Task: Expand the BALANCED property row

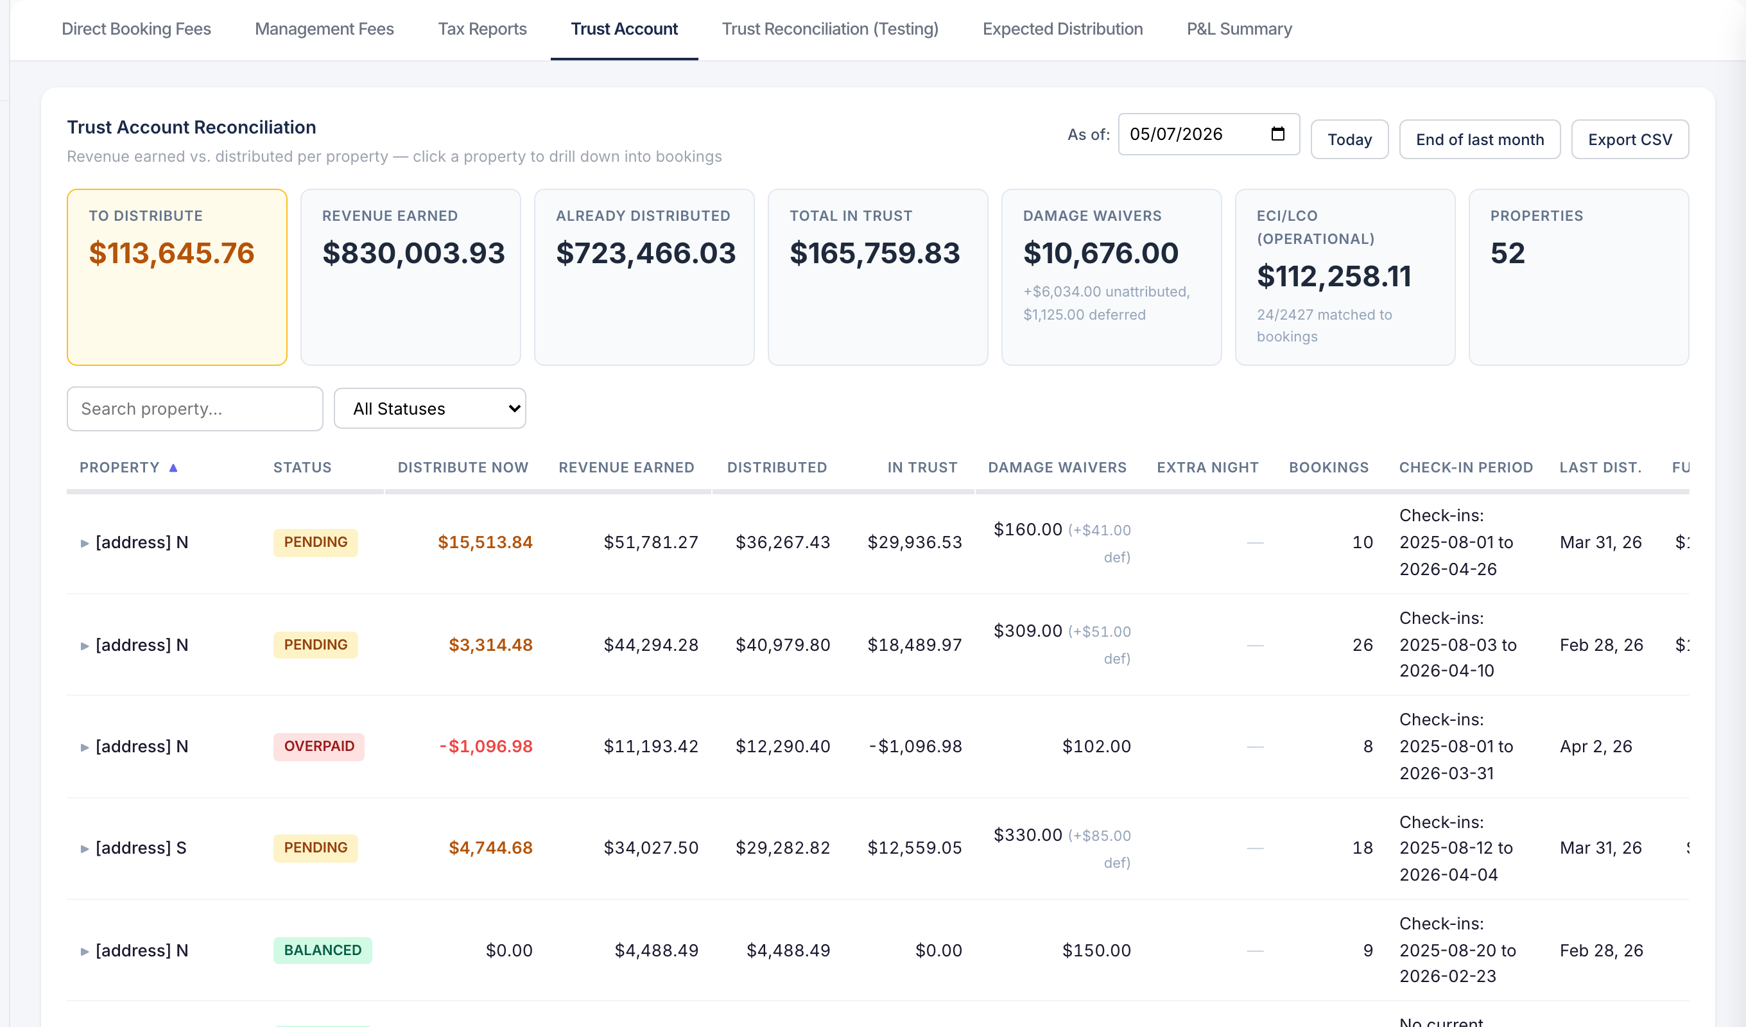Action: (x=84, y=951)
